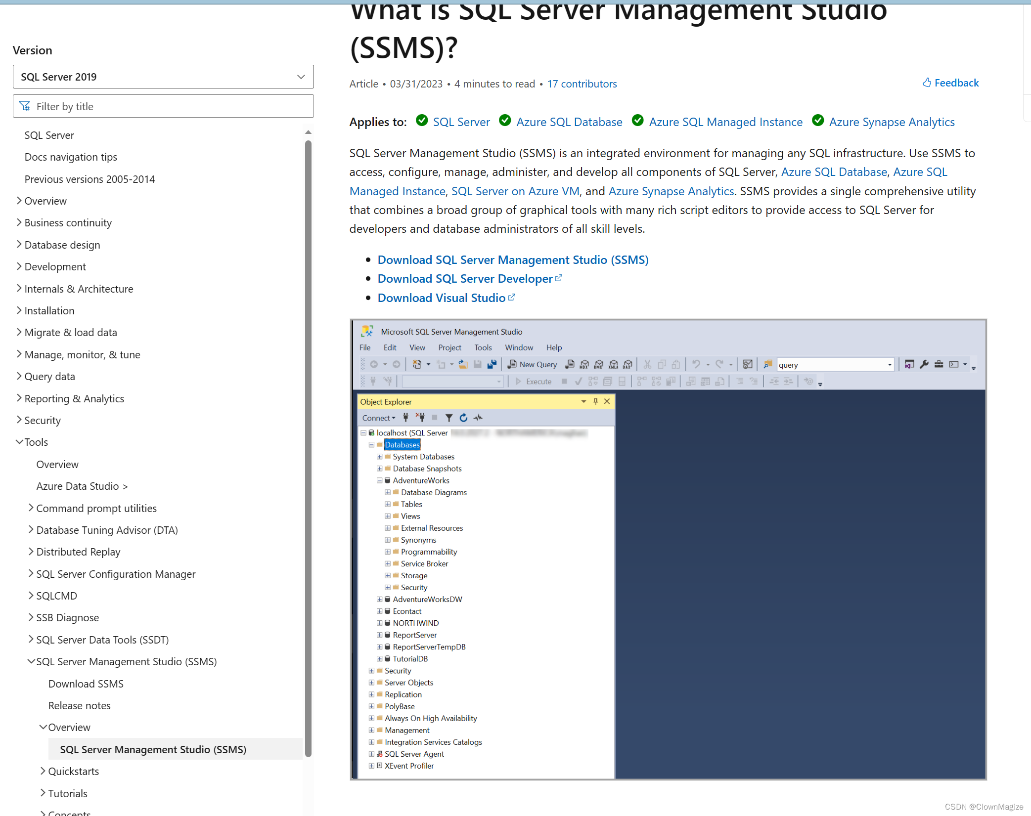Click the Feedback icon at top right
The width and height of the screenshot is (1031, 816).
(x=927, y=82)
